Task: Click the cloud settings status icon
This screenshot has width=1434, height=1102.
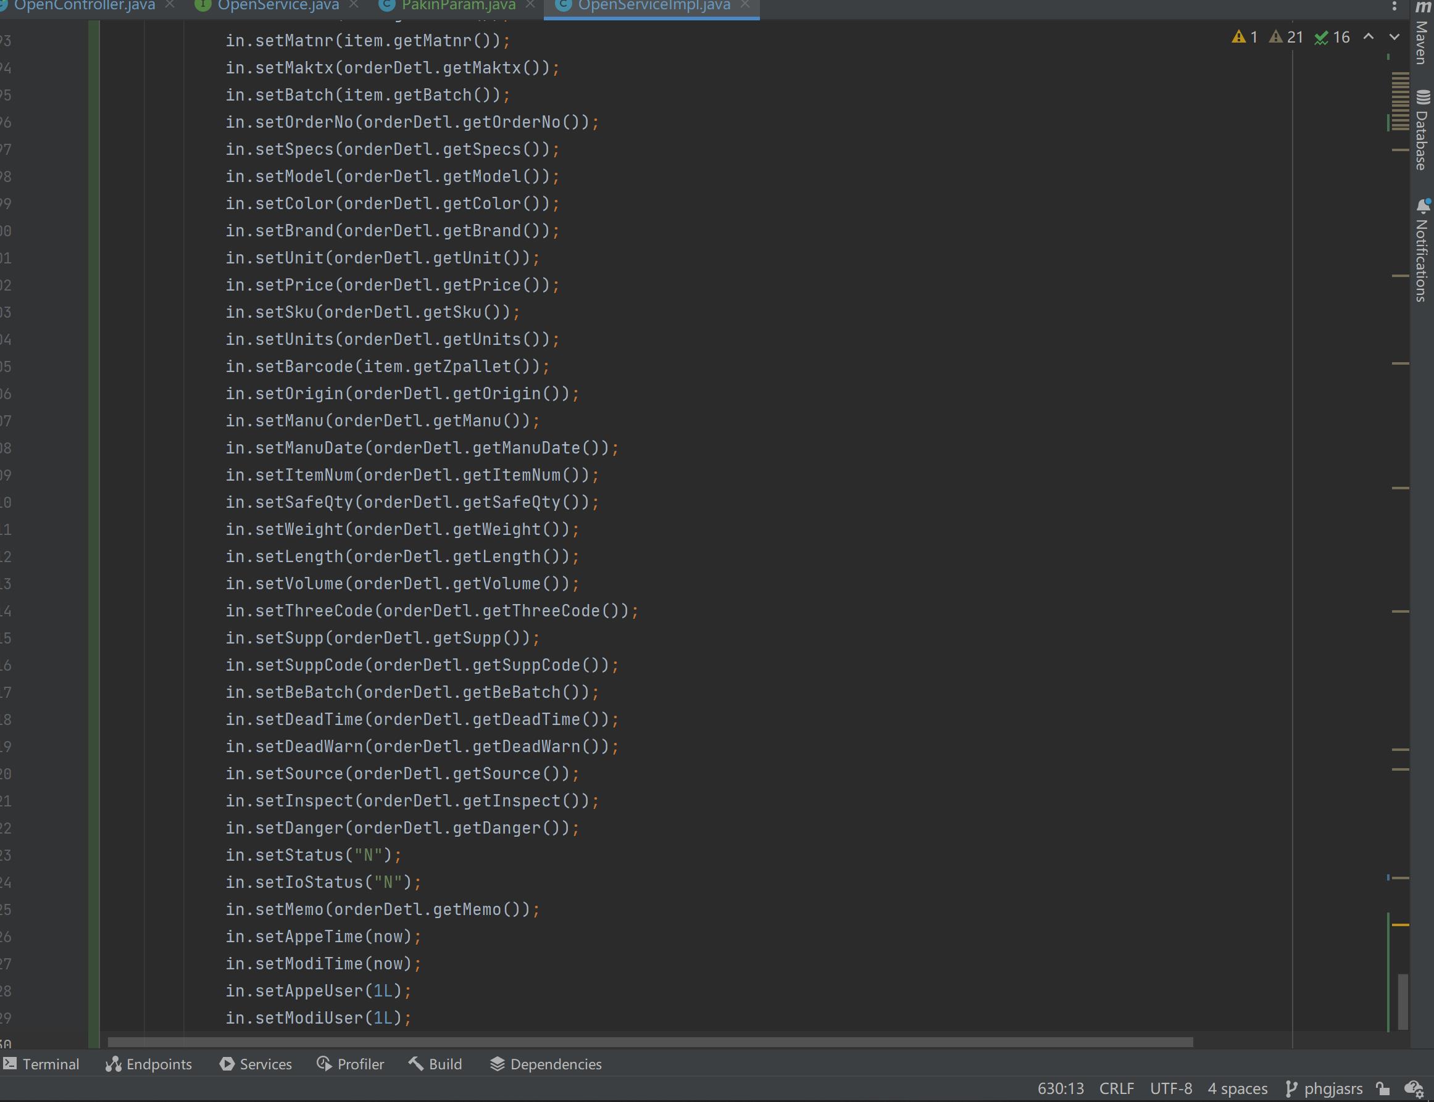Action: tap(1413, 1089)
